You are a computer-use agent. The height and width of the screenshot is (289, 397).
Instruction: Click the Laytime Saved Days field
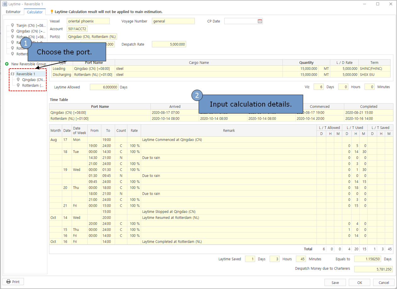tap(250, 259)
